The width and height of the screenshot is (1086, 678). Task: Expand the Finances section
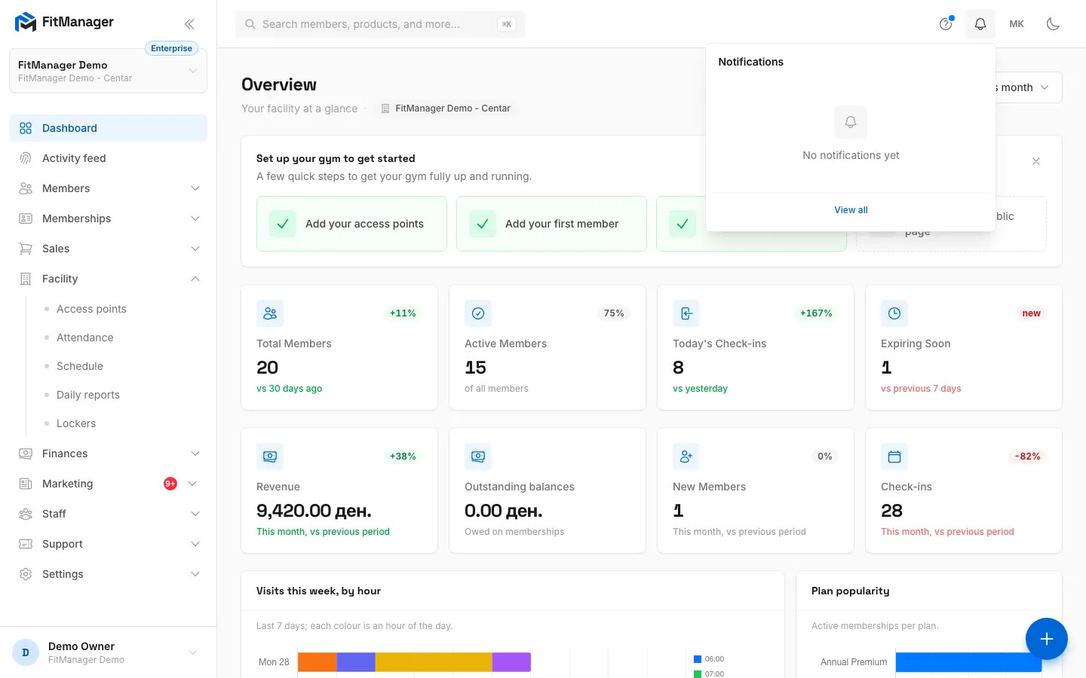point(108,454)
